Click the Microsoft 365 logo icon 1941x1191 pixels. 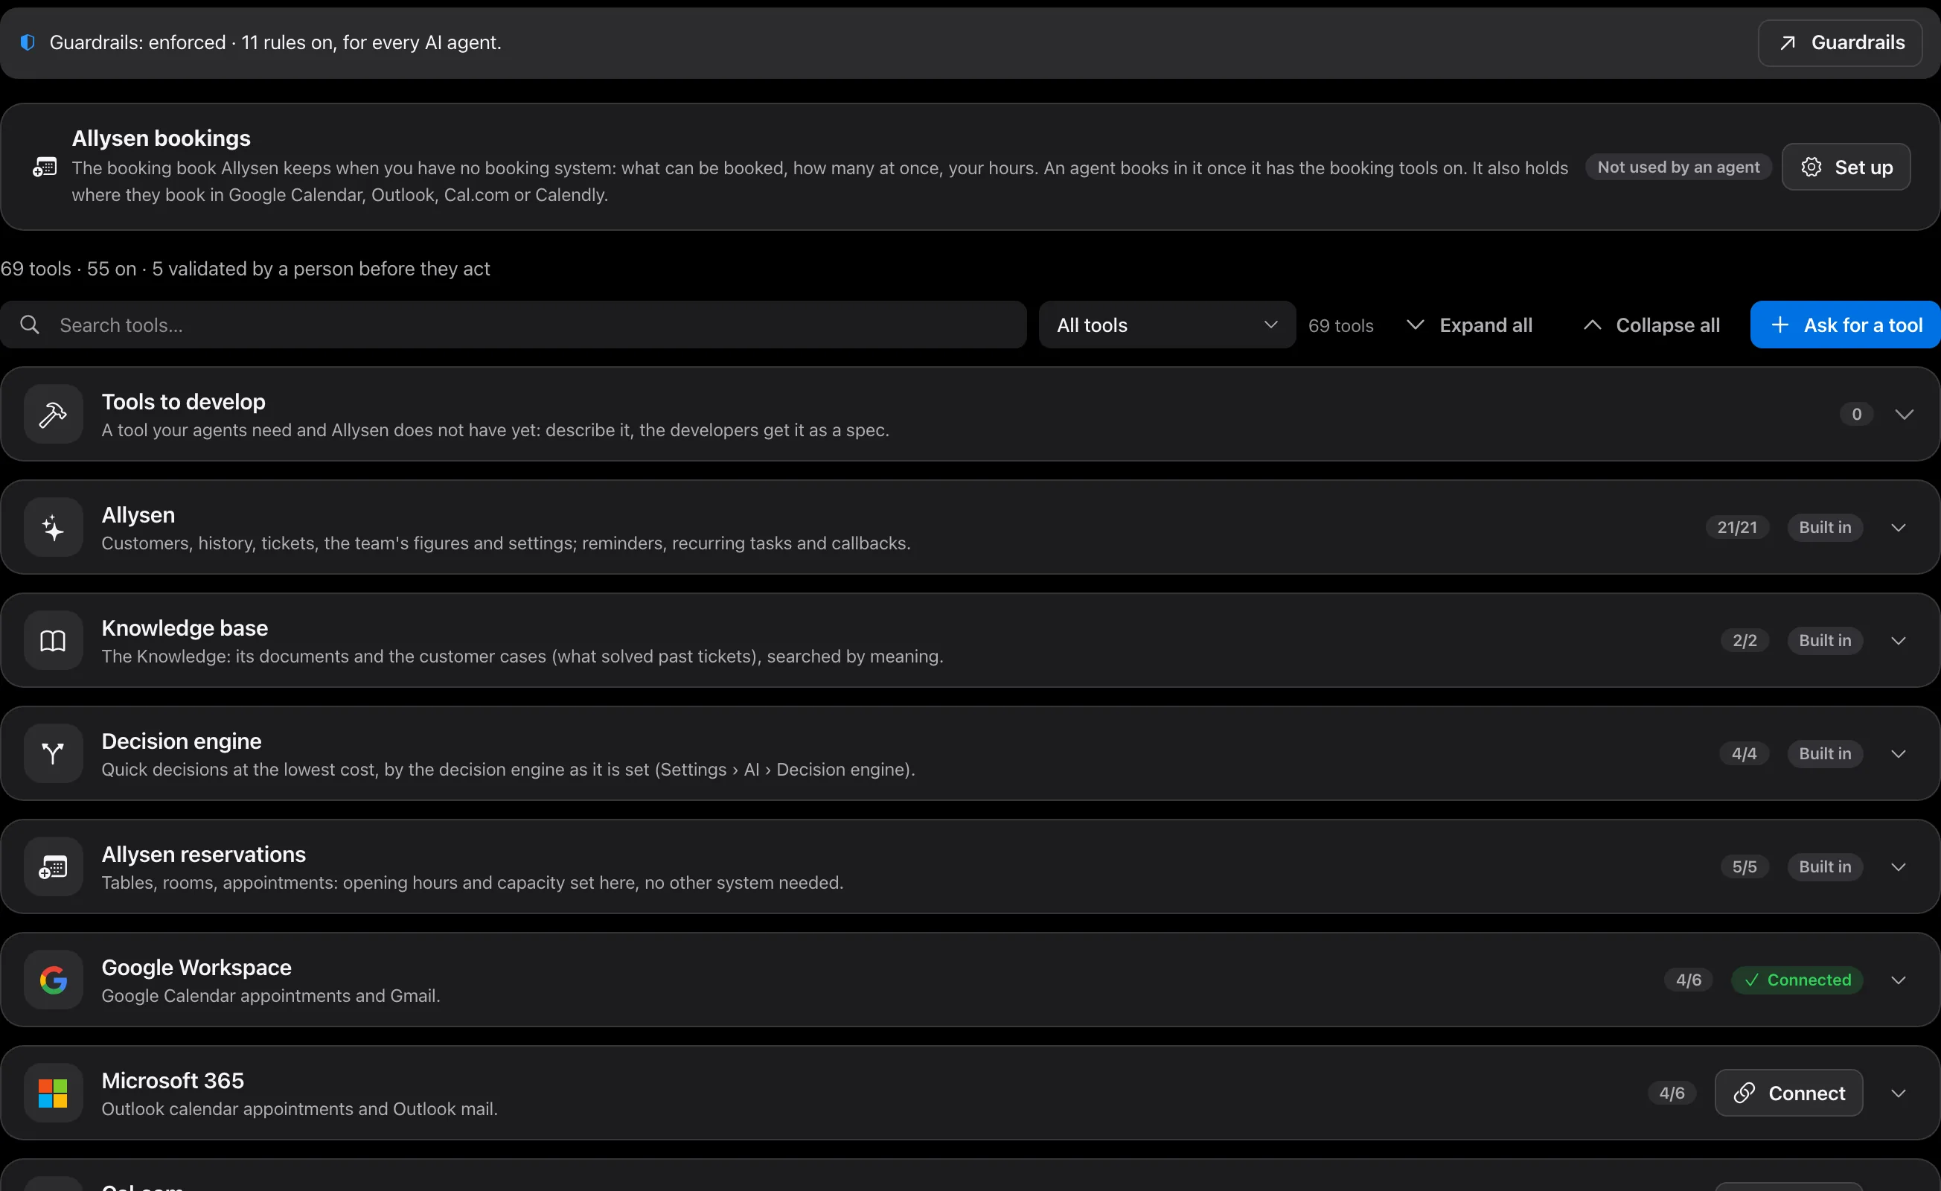[x=54, y=1093]
